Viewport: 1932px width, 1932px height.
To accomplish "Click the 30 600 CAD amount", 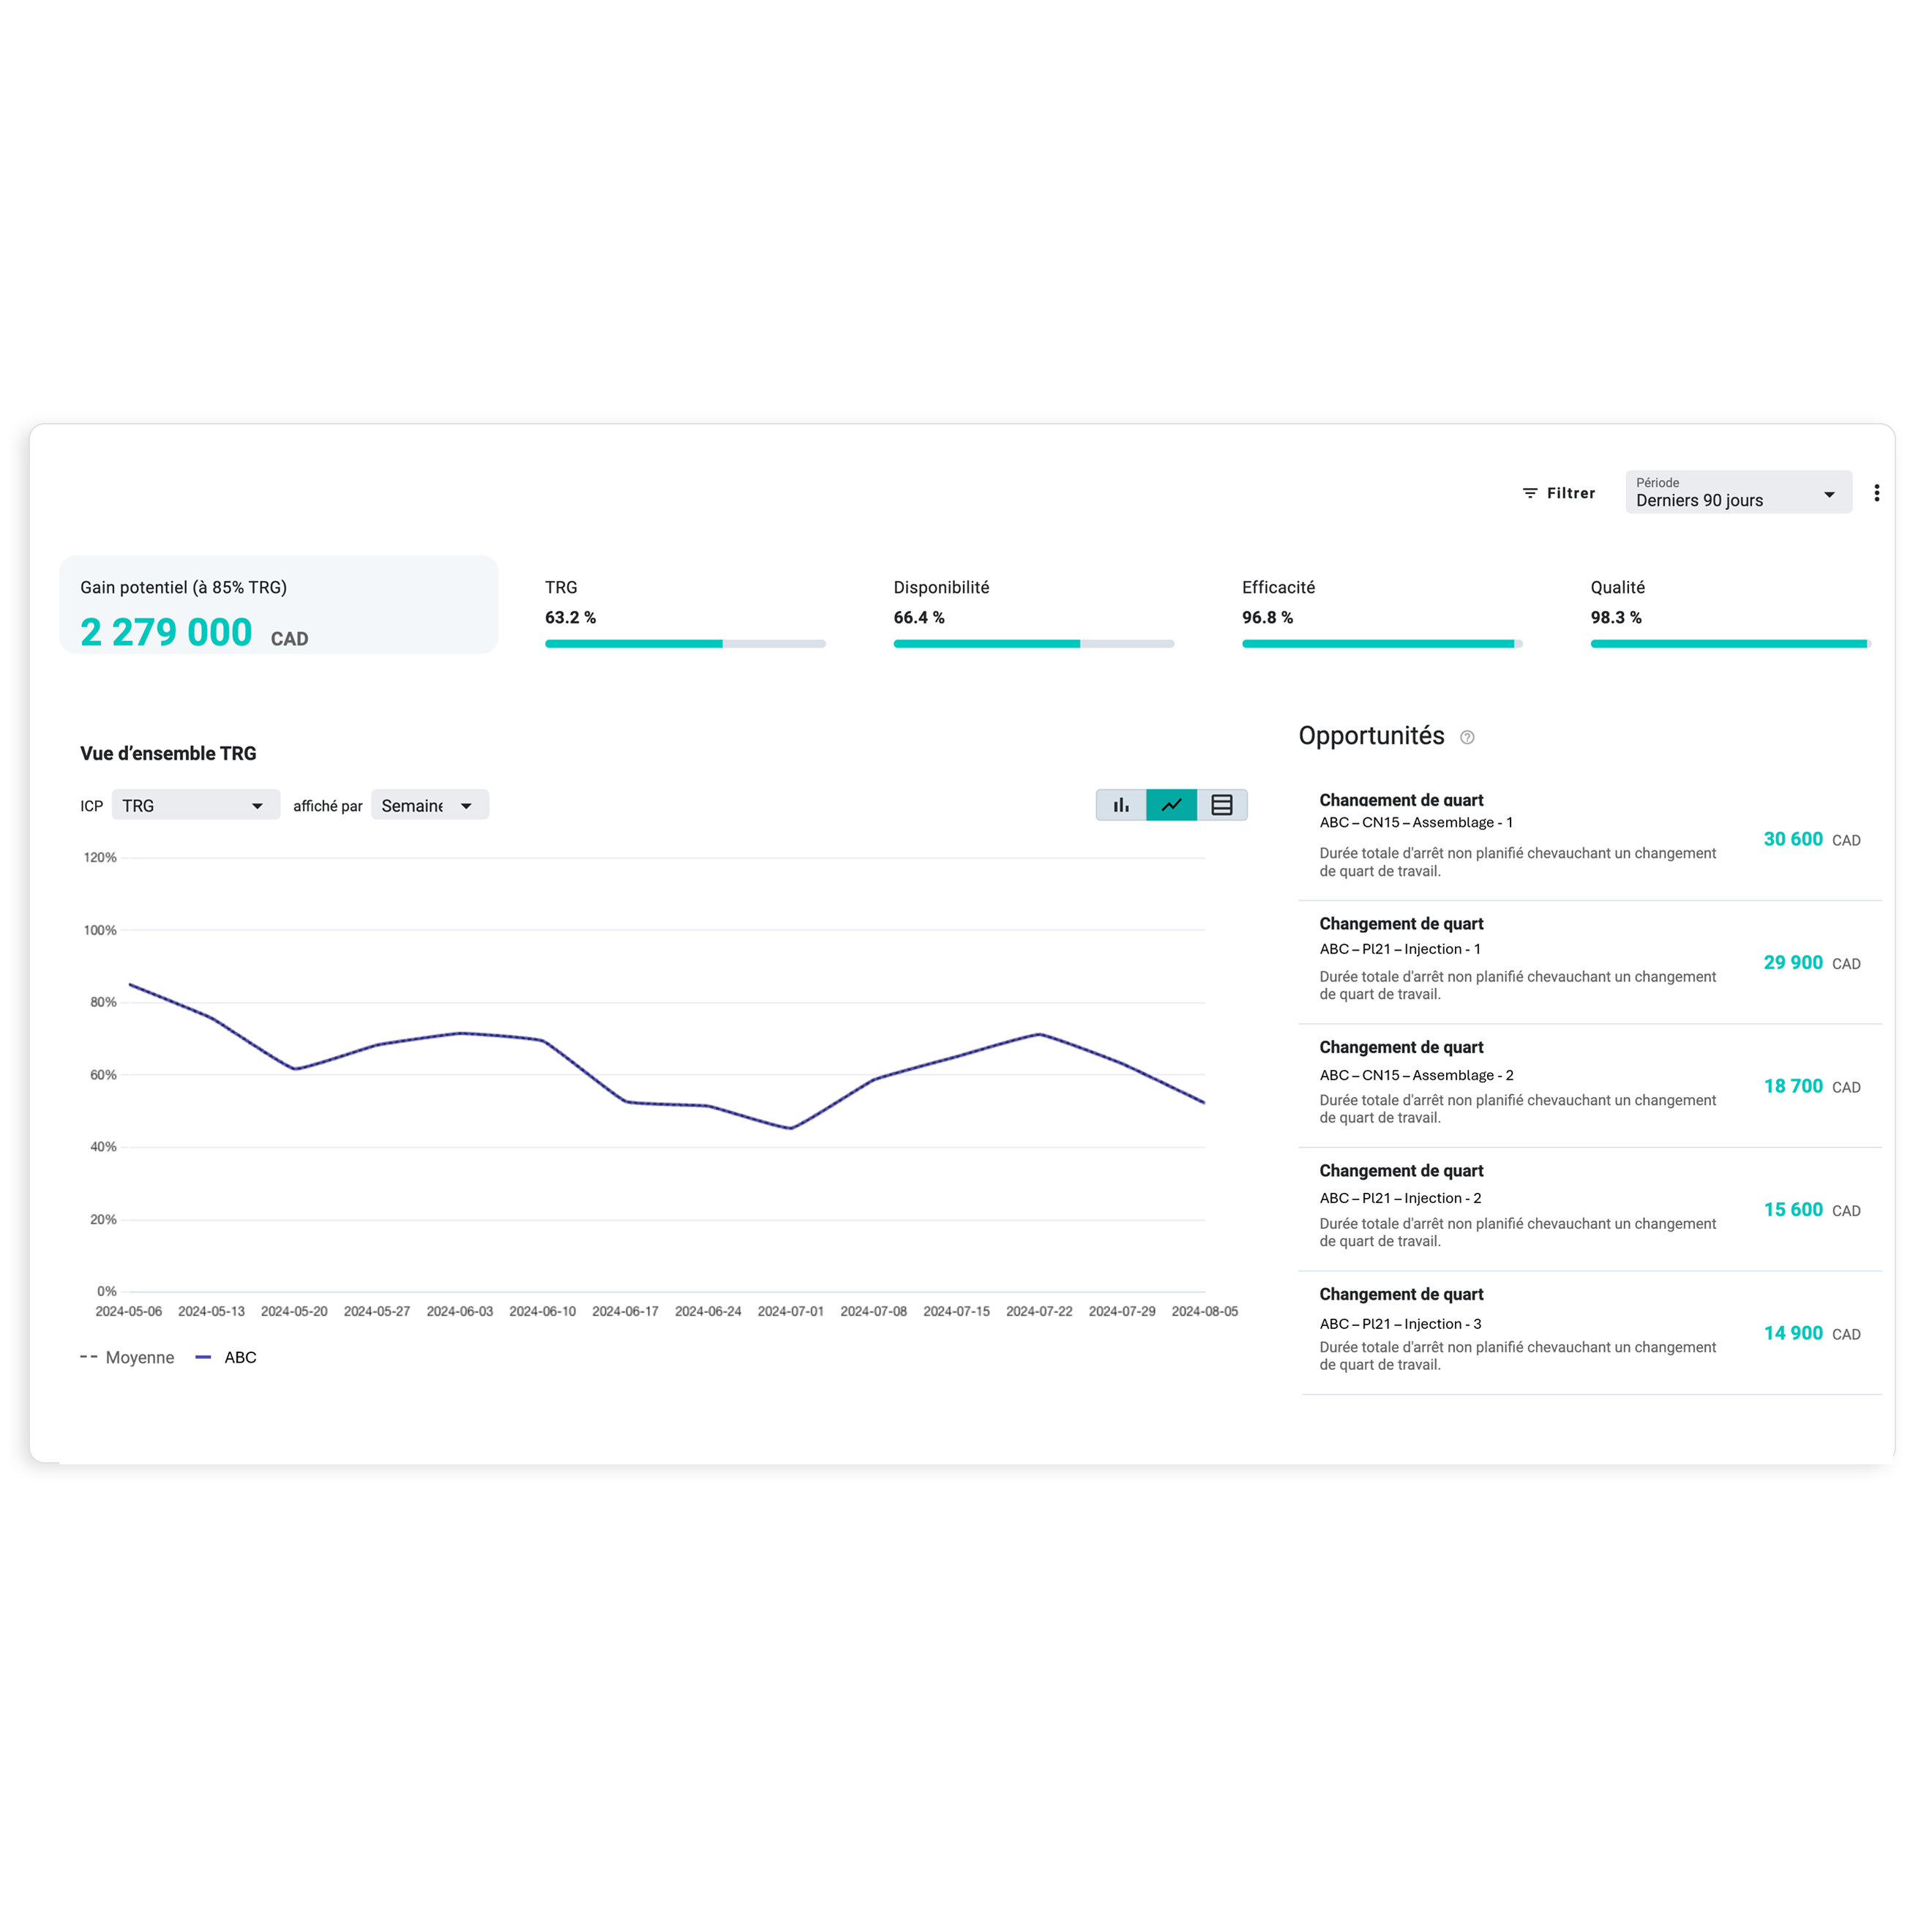I will point(1811,840).
